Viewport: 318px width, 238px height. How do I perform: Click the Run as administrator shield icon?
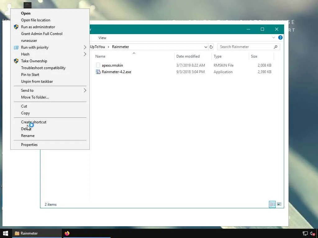pyautogui.click(x=16, y=27)
